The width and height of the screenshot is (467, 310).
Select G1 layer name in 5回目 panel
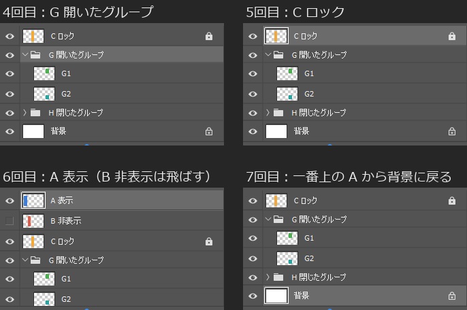(x=309, y=73)
